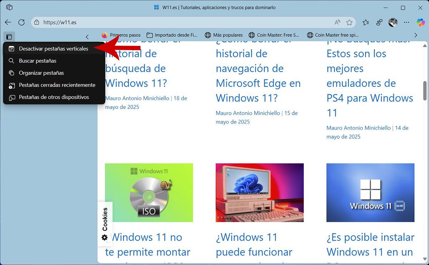Open the Primeros pasos bookmark
Image resolution: width=429 pixels, height=265 pixels.
pyautogui.click(x=121, y=35)
